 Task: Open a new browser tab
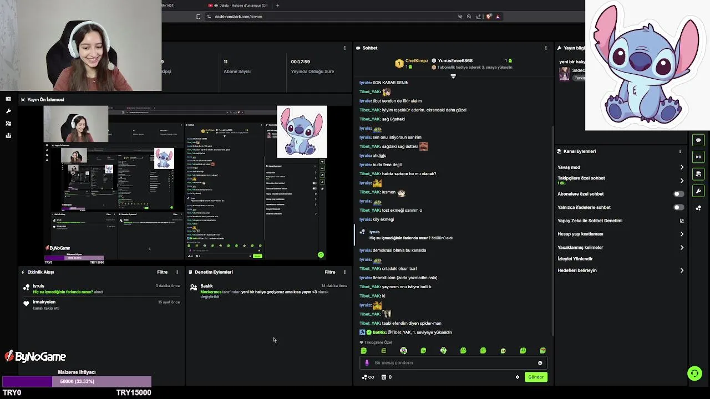click(x=277, y=5)
